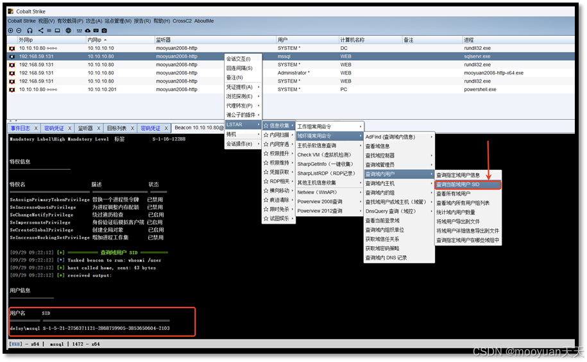Expand ☆ 横向移动 submenu
The image size is (587, 362).
(x=278, y=190)
